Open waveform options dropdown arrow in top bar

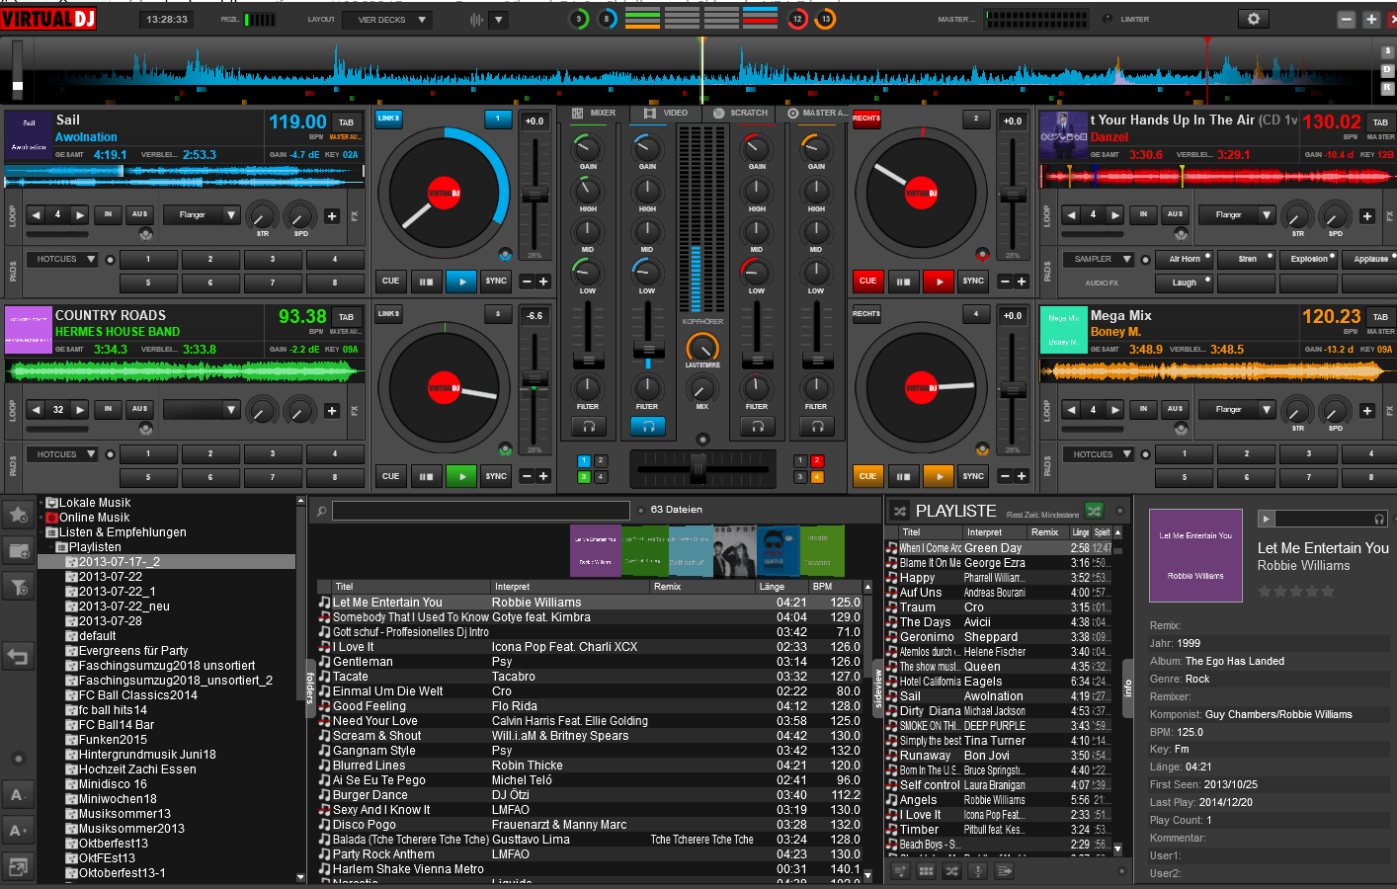(x=499, y=20)
